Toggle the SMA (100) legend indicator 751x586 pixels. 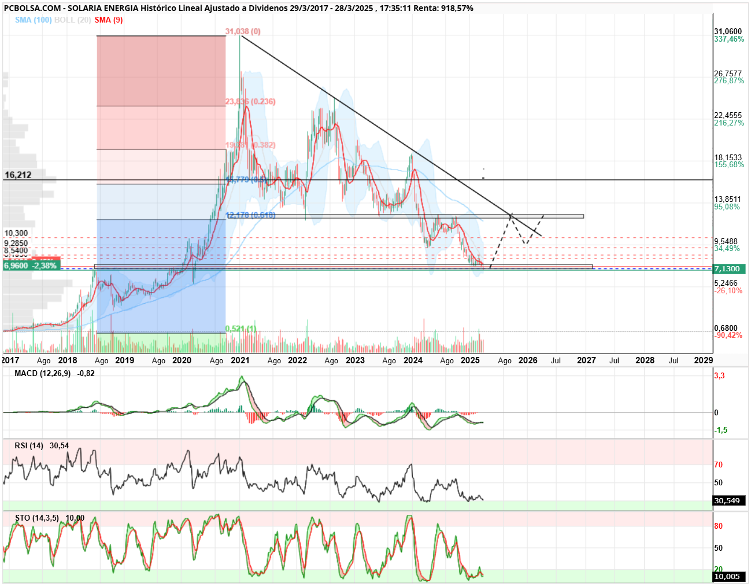(x=34, y=20)
